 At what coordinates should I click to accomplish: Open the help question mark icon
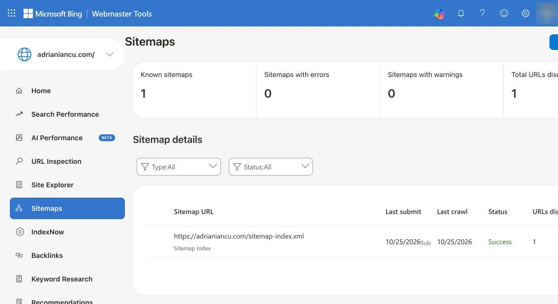coord(482,14)
